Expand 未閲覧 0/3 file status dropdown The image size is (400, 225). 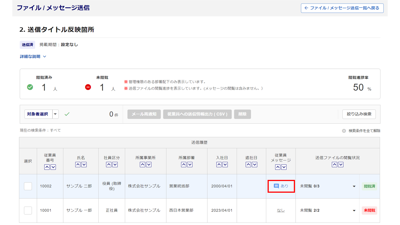pyautogui.click(x=354, y=186)
